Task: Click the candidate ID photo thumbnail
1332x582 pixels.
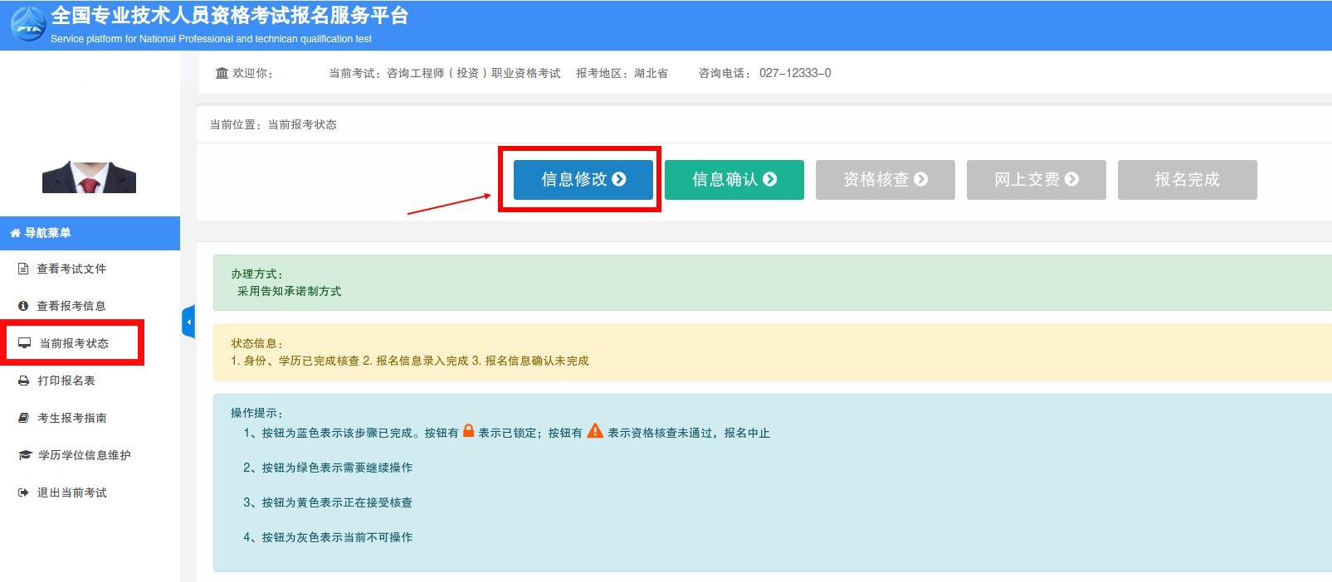Action: pyautogui.click(x=89, y=177)
